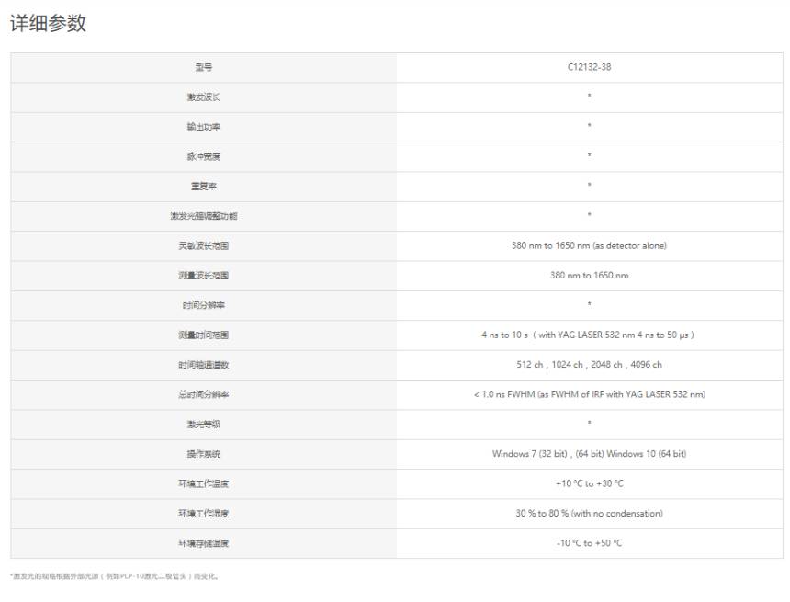Click the 380 nm to 1650 nm detector alone value
Viewport: 790px width, 602px height.
click(589, 245)
